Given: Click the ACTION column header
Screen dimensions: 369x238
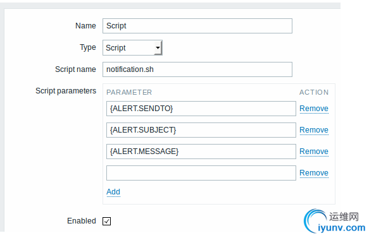Looking at the screenshot, I should click(314, 92).
